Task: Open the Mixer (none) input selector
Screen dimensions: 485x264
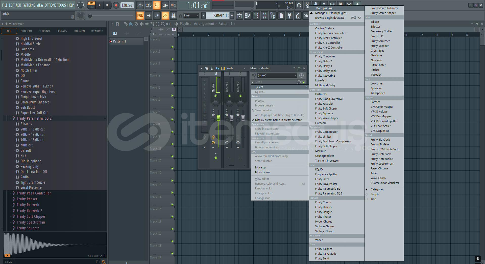Action: point(277,75)
